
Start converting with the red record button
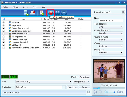[51, 13]
